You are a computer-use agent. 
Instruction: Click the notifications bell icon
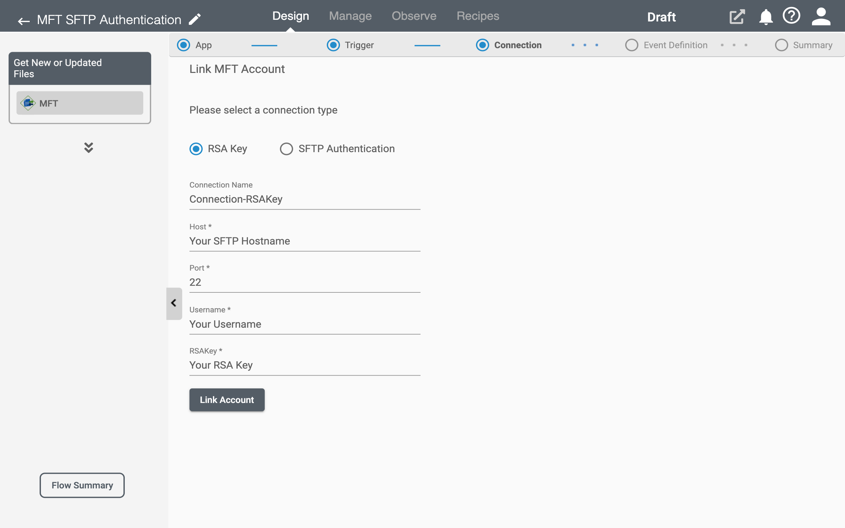(x=765, y=16)
